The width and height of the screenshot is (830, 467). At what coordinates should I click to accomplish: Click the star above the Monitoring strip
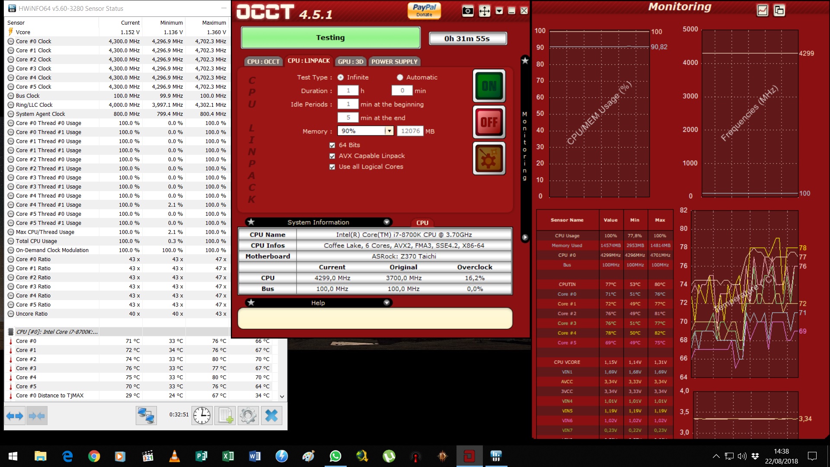point(525,61)
